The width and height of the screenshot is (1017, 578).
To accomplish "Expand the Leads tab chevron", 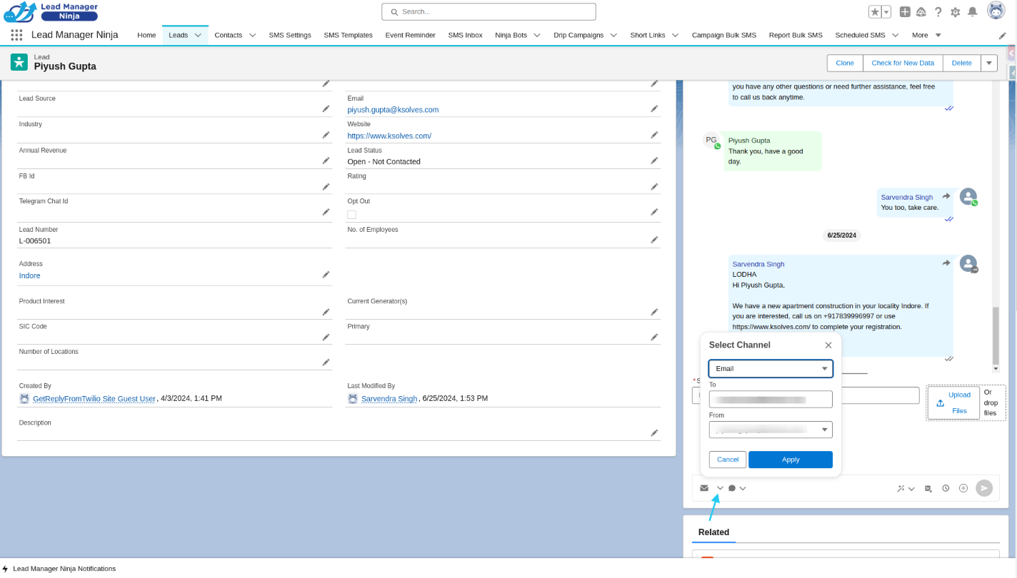I will point(198,35).
